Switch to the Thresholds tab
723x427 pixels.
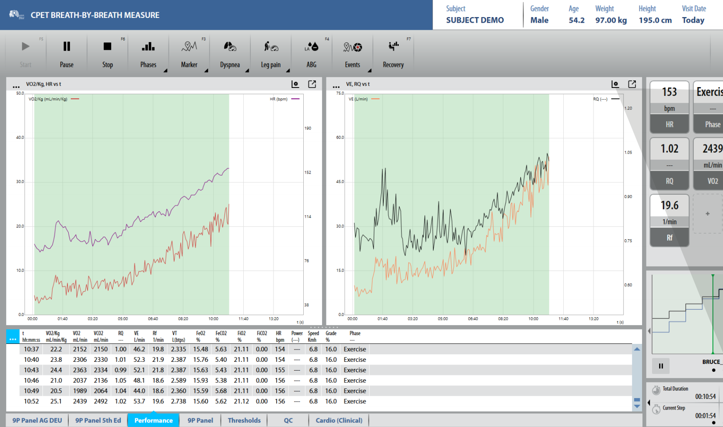click(244, 420)
